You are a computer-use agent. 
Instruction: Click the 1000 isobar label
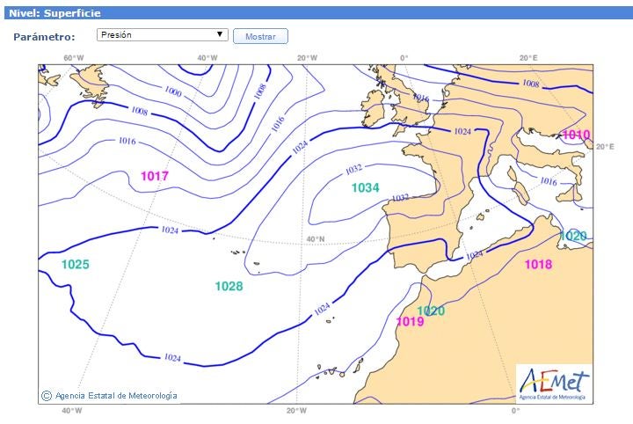[173, 92]
